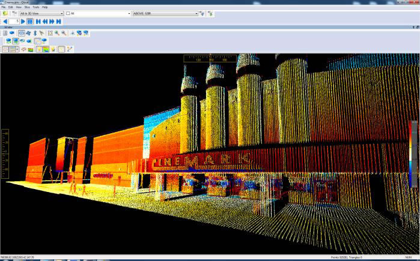Click the blue wedge icon in second row
The width and height of the screenshot is (420, 261).
[29, 41]
